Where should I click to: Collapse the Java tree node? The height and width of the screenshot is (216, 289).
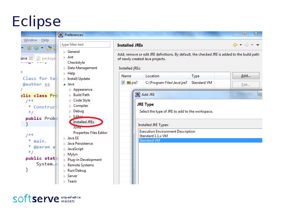click(x=64, y=85)
